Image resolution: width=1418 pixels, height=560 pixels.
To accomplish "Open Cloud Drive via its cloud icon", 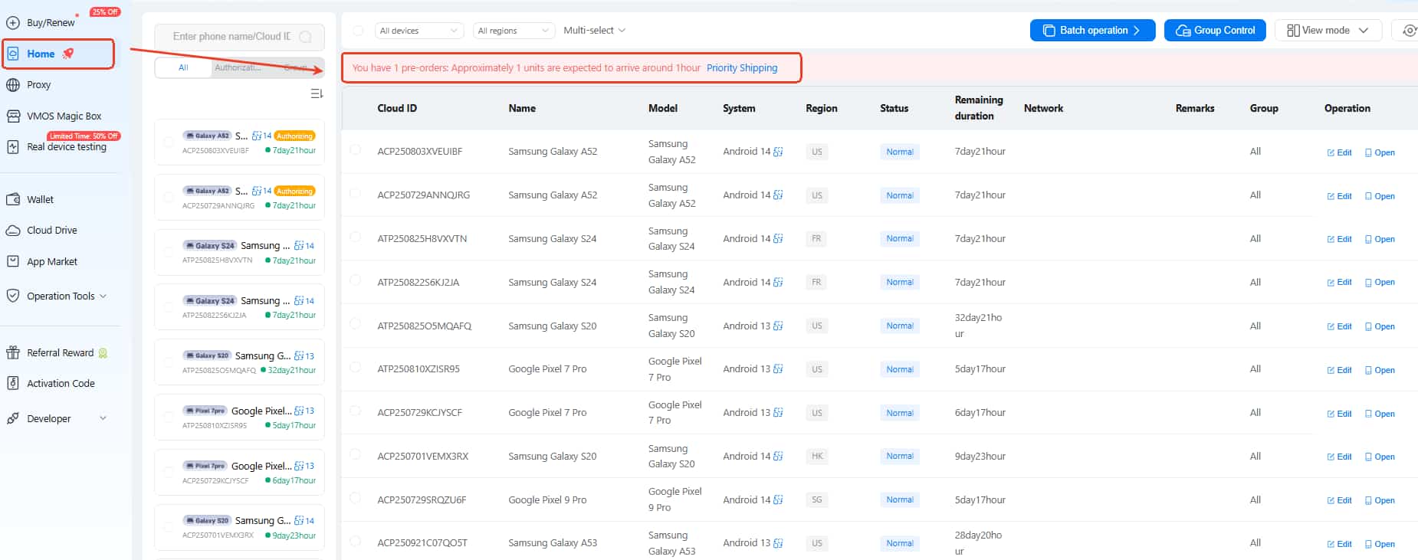I will pos(13,231).
